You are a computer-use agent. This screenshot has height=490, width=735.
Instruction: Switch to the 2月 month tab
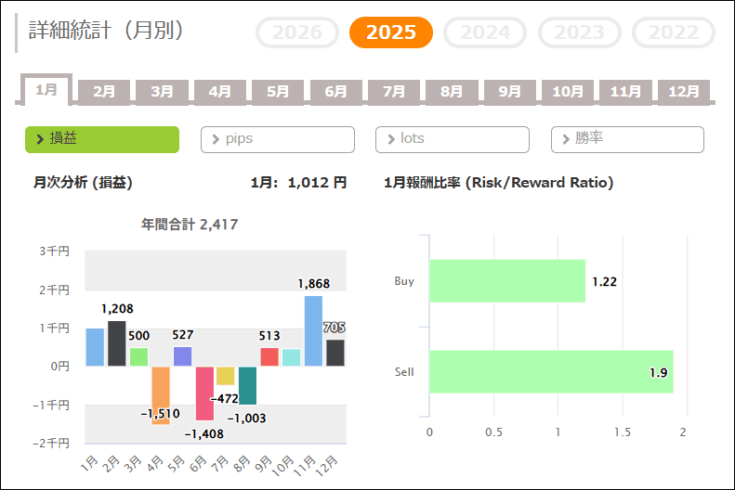click(x=104, y=92)
